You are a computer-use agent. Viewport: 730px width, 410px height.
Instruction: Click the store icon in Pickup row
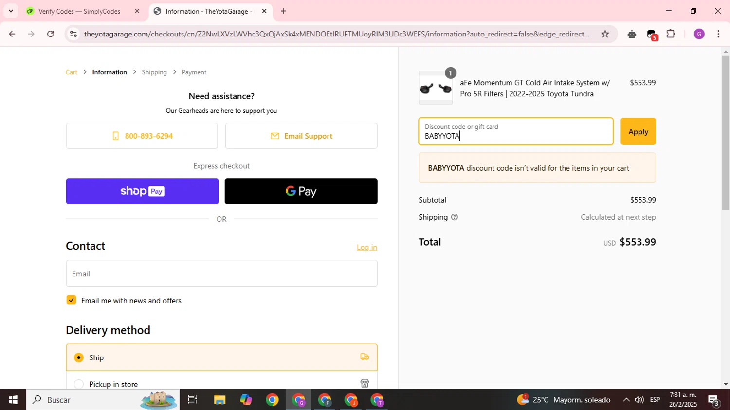pyautogui.click(x=365, y=383)
